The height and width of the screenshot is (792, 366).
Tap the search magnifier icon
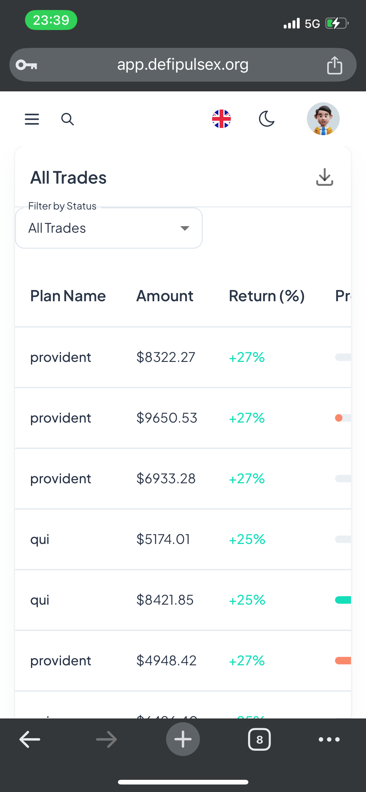point(67,119)
